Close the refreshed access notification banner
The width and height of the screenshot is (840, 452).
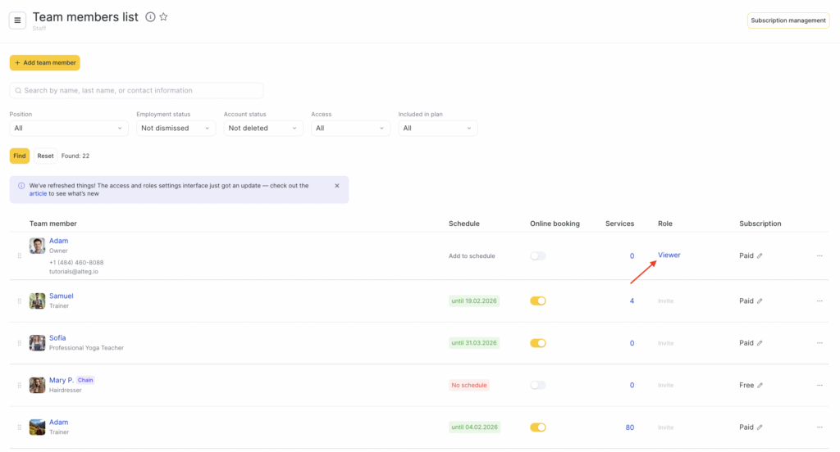coord(336,186)
